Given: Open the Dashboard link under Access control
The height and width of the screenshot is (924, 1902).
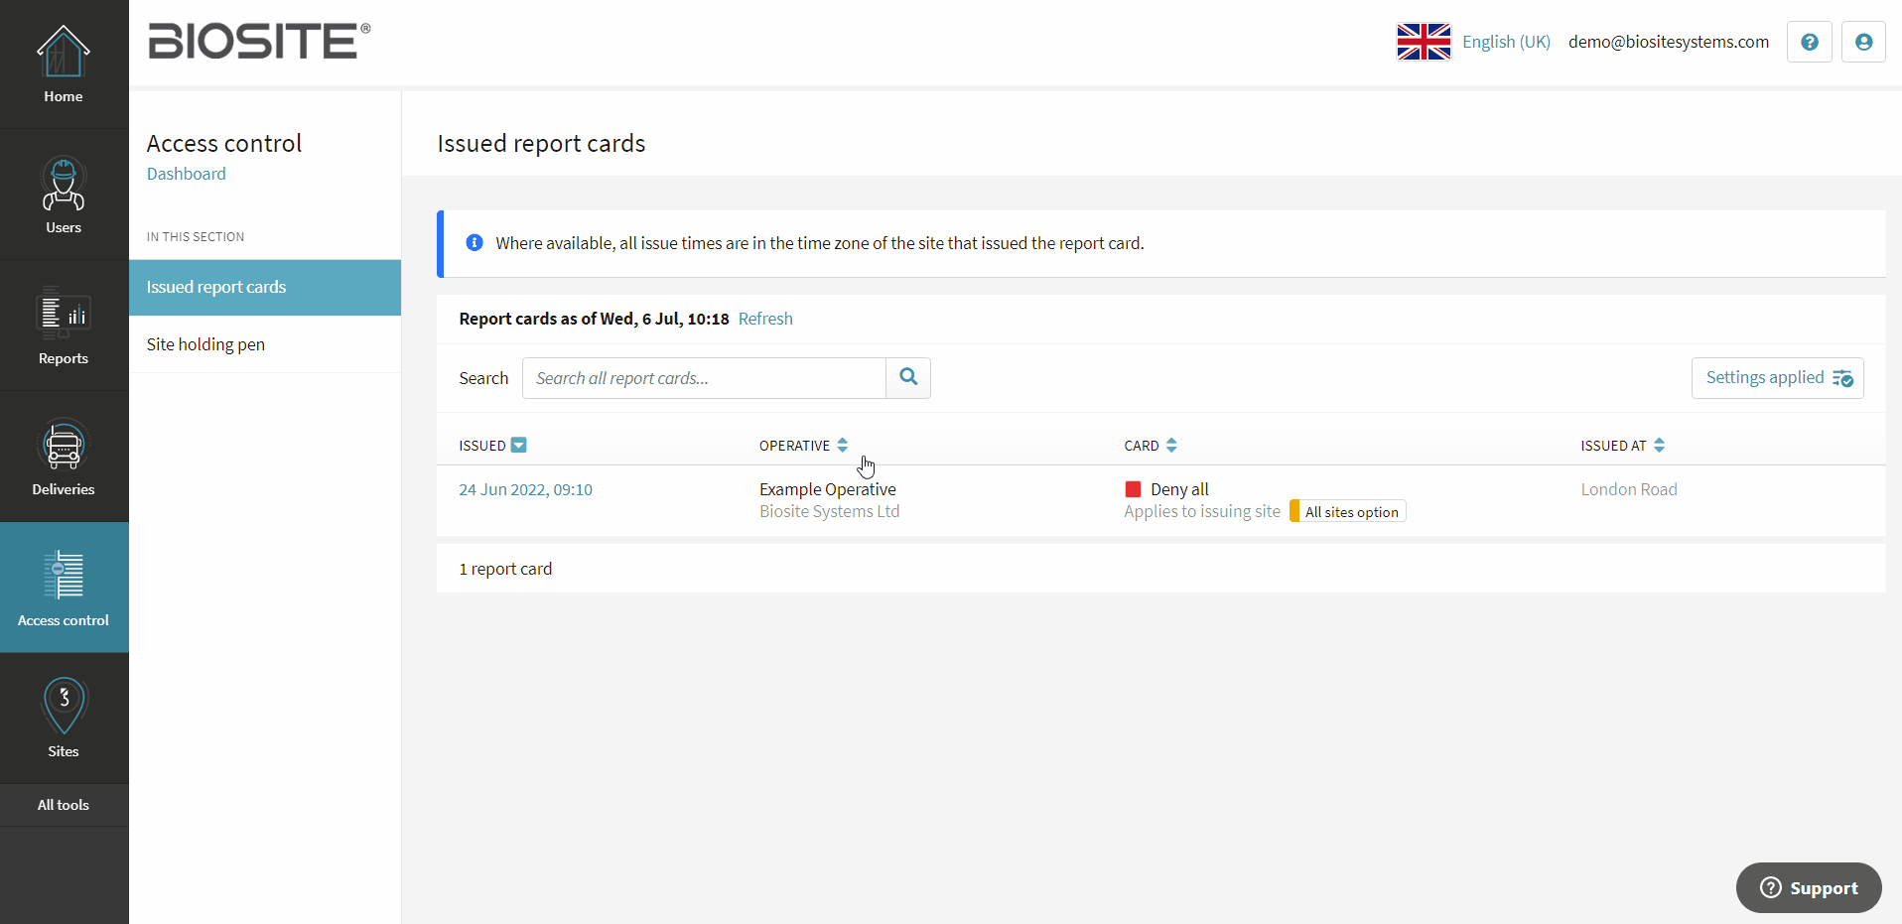Looking at the screenshot, I should coord(186,173).
